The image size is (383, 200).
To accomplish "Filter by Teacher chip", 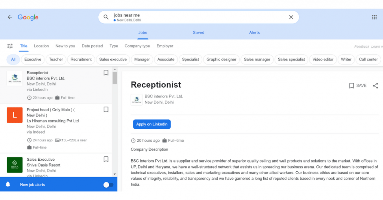I will tap(56, 59).
